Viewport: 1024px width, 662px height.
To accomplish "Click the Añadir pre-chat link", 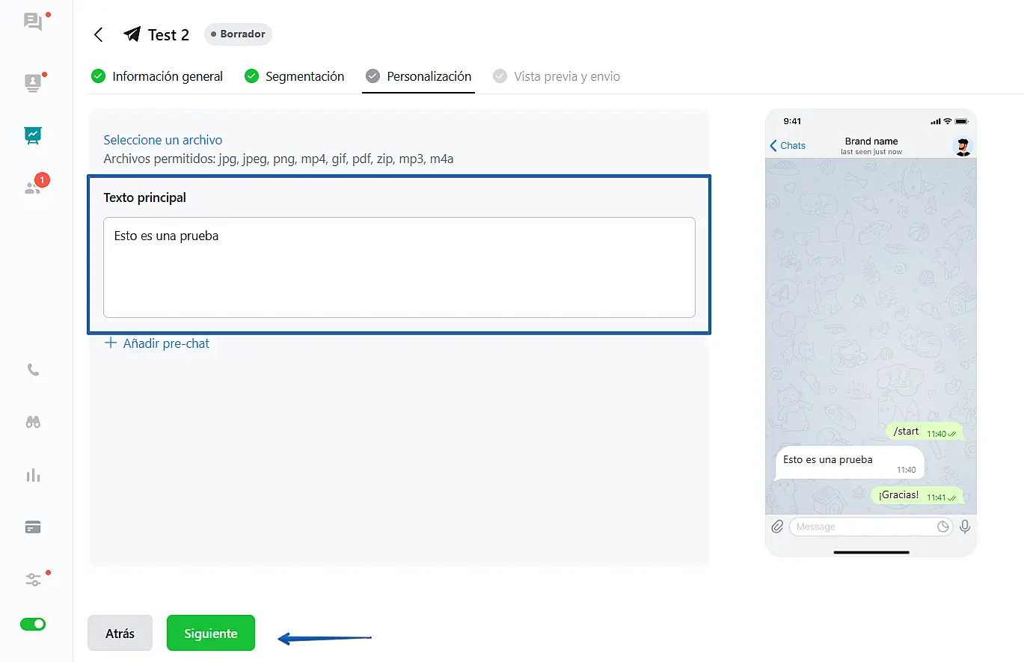I will [157, 343].
